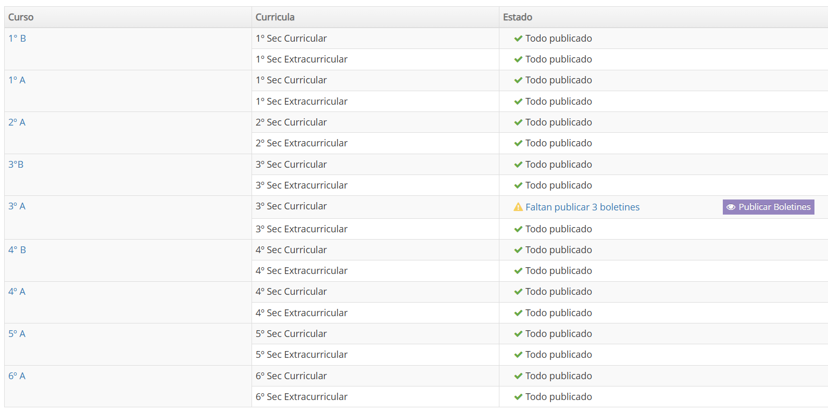Viewport: 828px width, 412px height.
Task: Click green checkmark beside 3° A Extracurricular
Action: [x=518, y=229]
